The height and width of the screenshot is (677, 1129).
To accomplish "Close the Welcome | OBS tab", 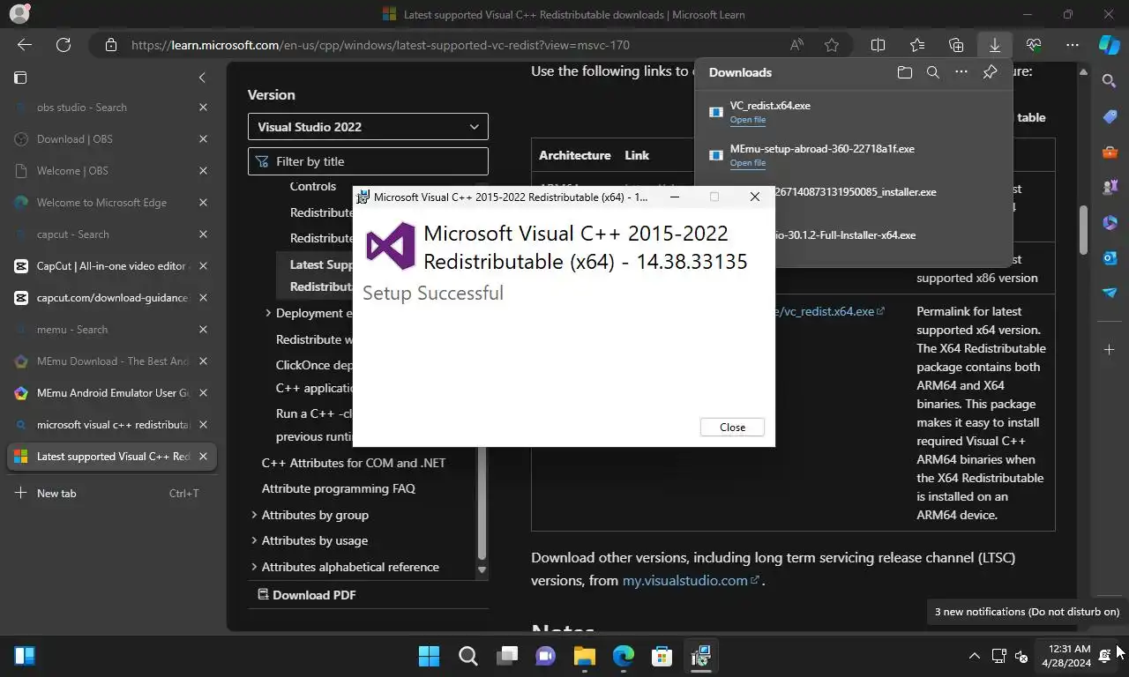I will tap(203, 171).
